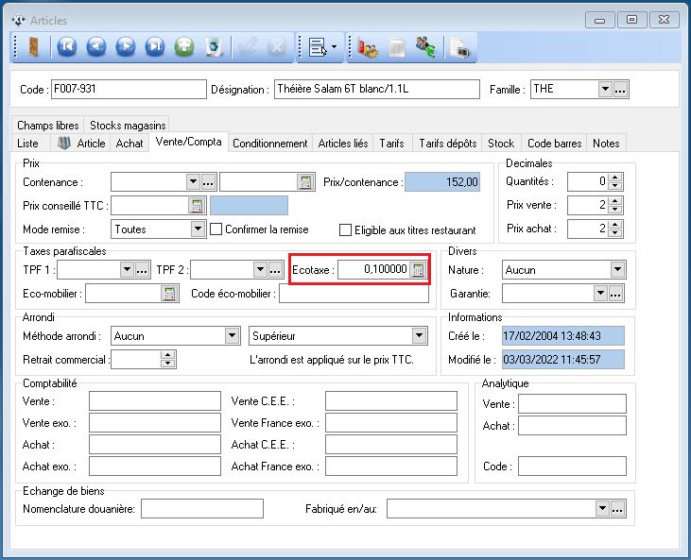Click the ellipsis button next to Famille
This screenshot has width=691, height=560.
(621, 90)
